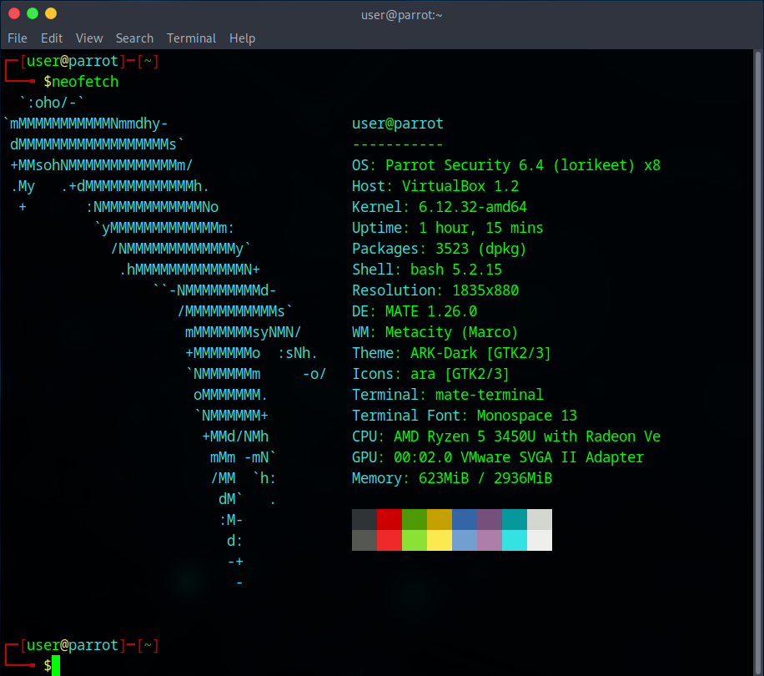This screenshot has width=764, height=676.
Task: Click the dark red swatch in top palette row
Action: tap(390, 519)
